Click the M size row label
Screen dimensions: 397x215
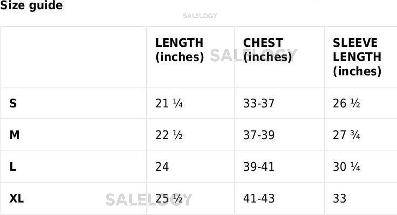pyautogui.click(x=14, y=135)
